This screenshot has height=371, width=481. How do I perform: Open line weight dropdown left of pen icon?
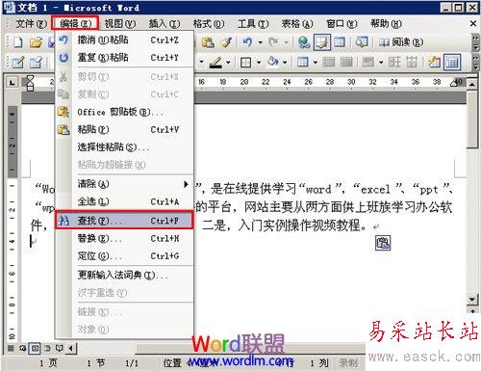pos(201,62)
